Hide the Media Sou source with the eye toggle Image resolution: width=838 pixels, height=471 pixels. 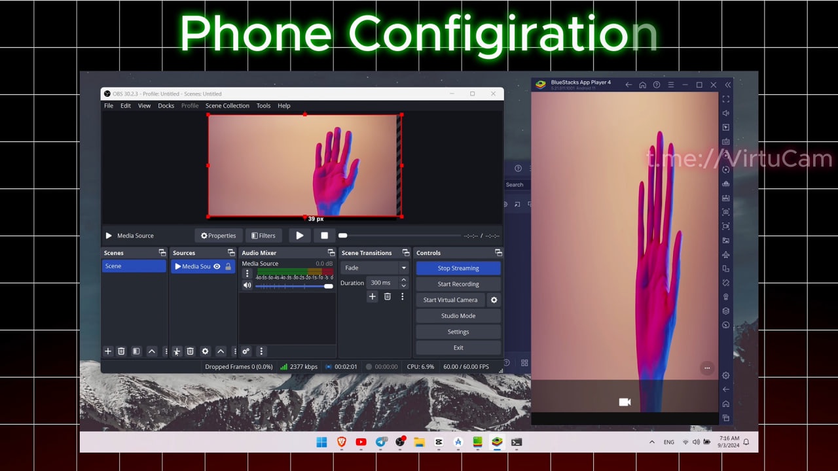coord(217,266)
